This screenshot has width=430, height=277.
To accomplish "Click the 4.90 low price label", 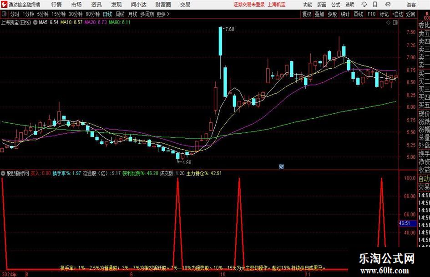I will [x=187, y=162].
